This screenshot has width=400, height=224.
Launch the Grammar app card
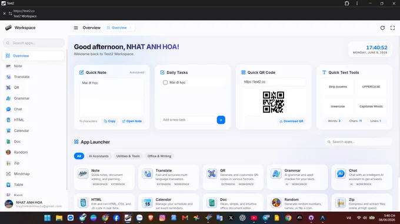297,177
